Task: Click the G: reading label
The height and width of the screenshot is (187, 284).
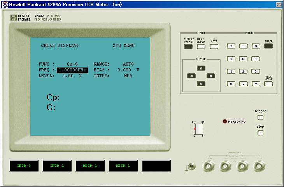Action: (x=51, y=107)
